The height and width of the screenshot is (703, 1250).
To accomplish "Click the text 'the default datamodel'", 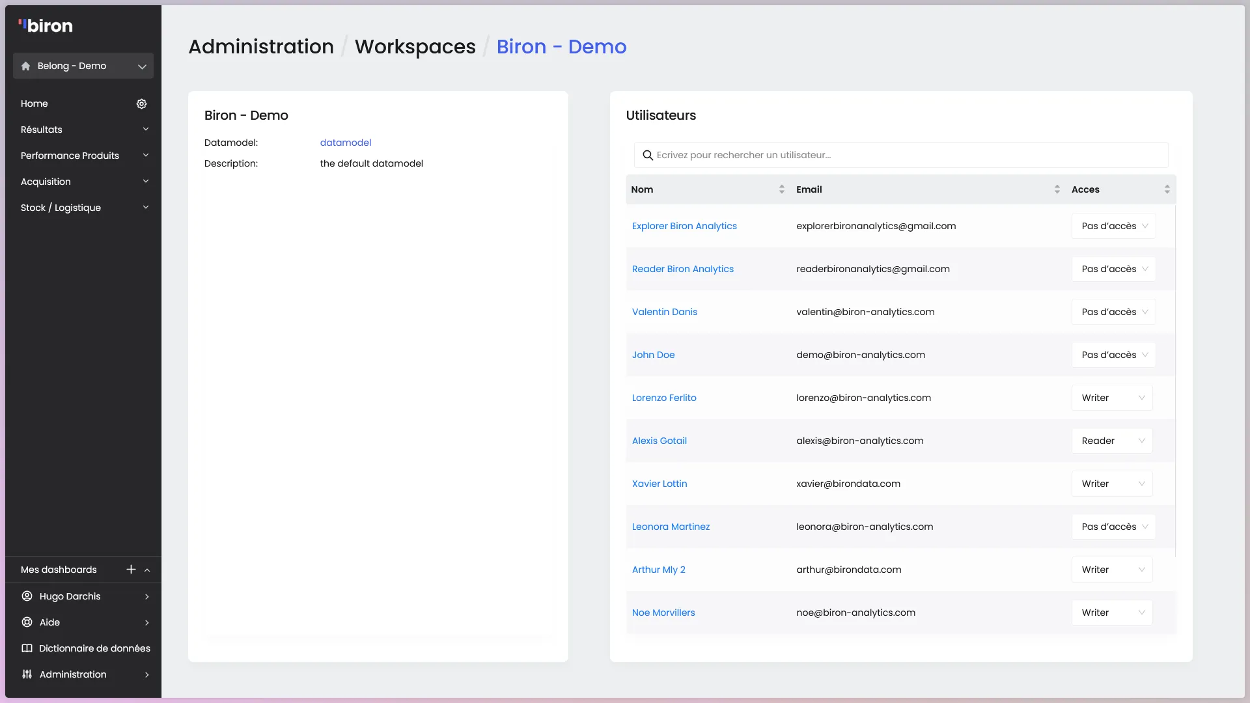I will coord(371,163).
